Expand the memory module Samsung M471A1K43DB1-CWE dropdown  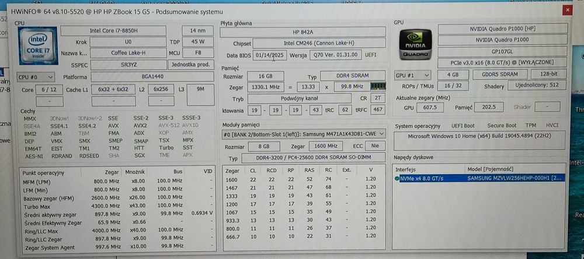[303, 134]
